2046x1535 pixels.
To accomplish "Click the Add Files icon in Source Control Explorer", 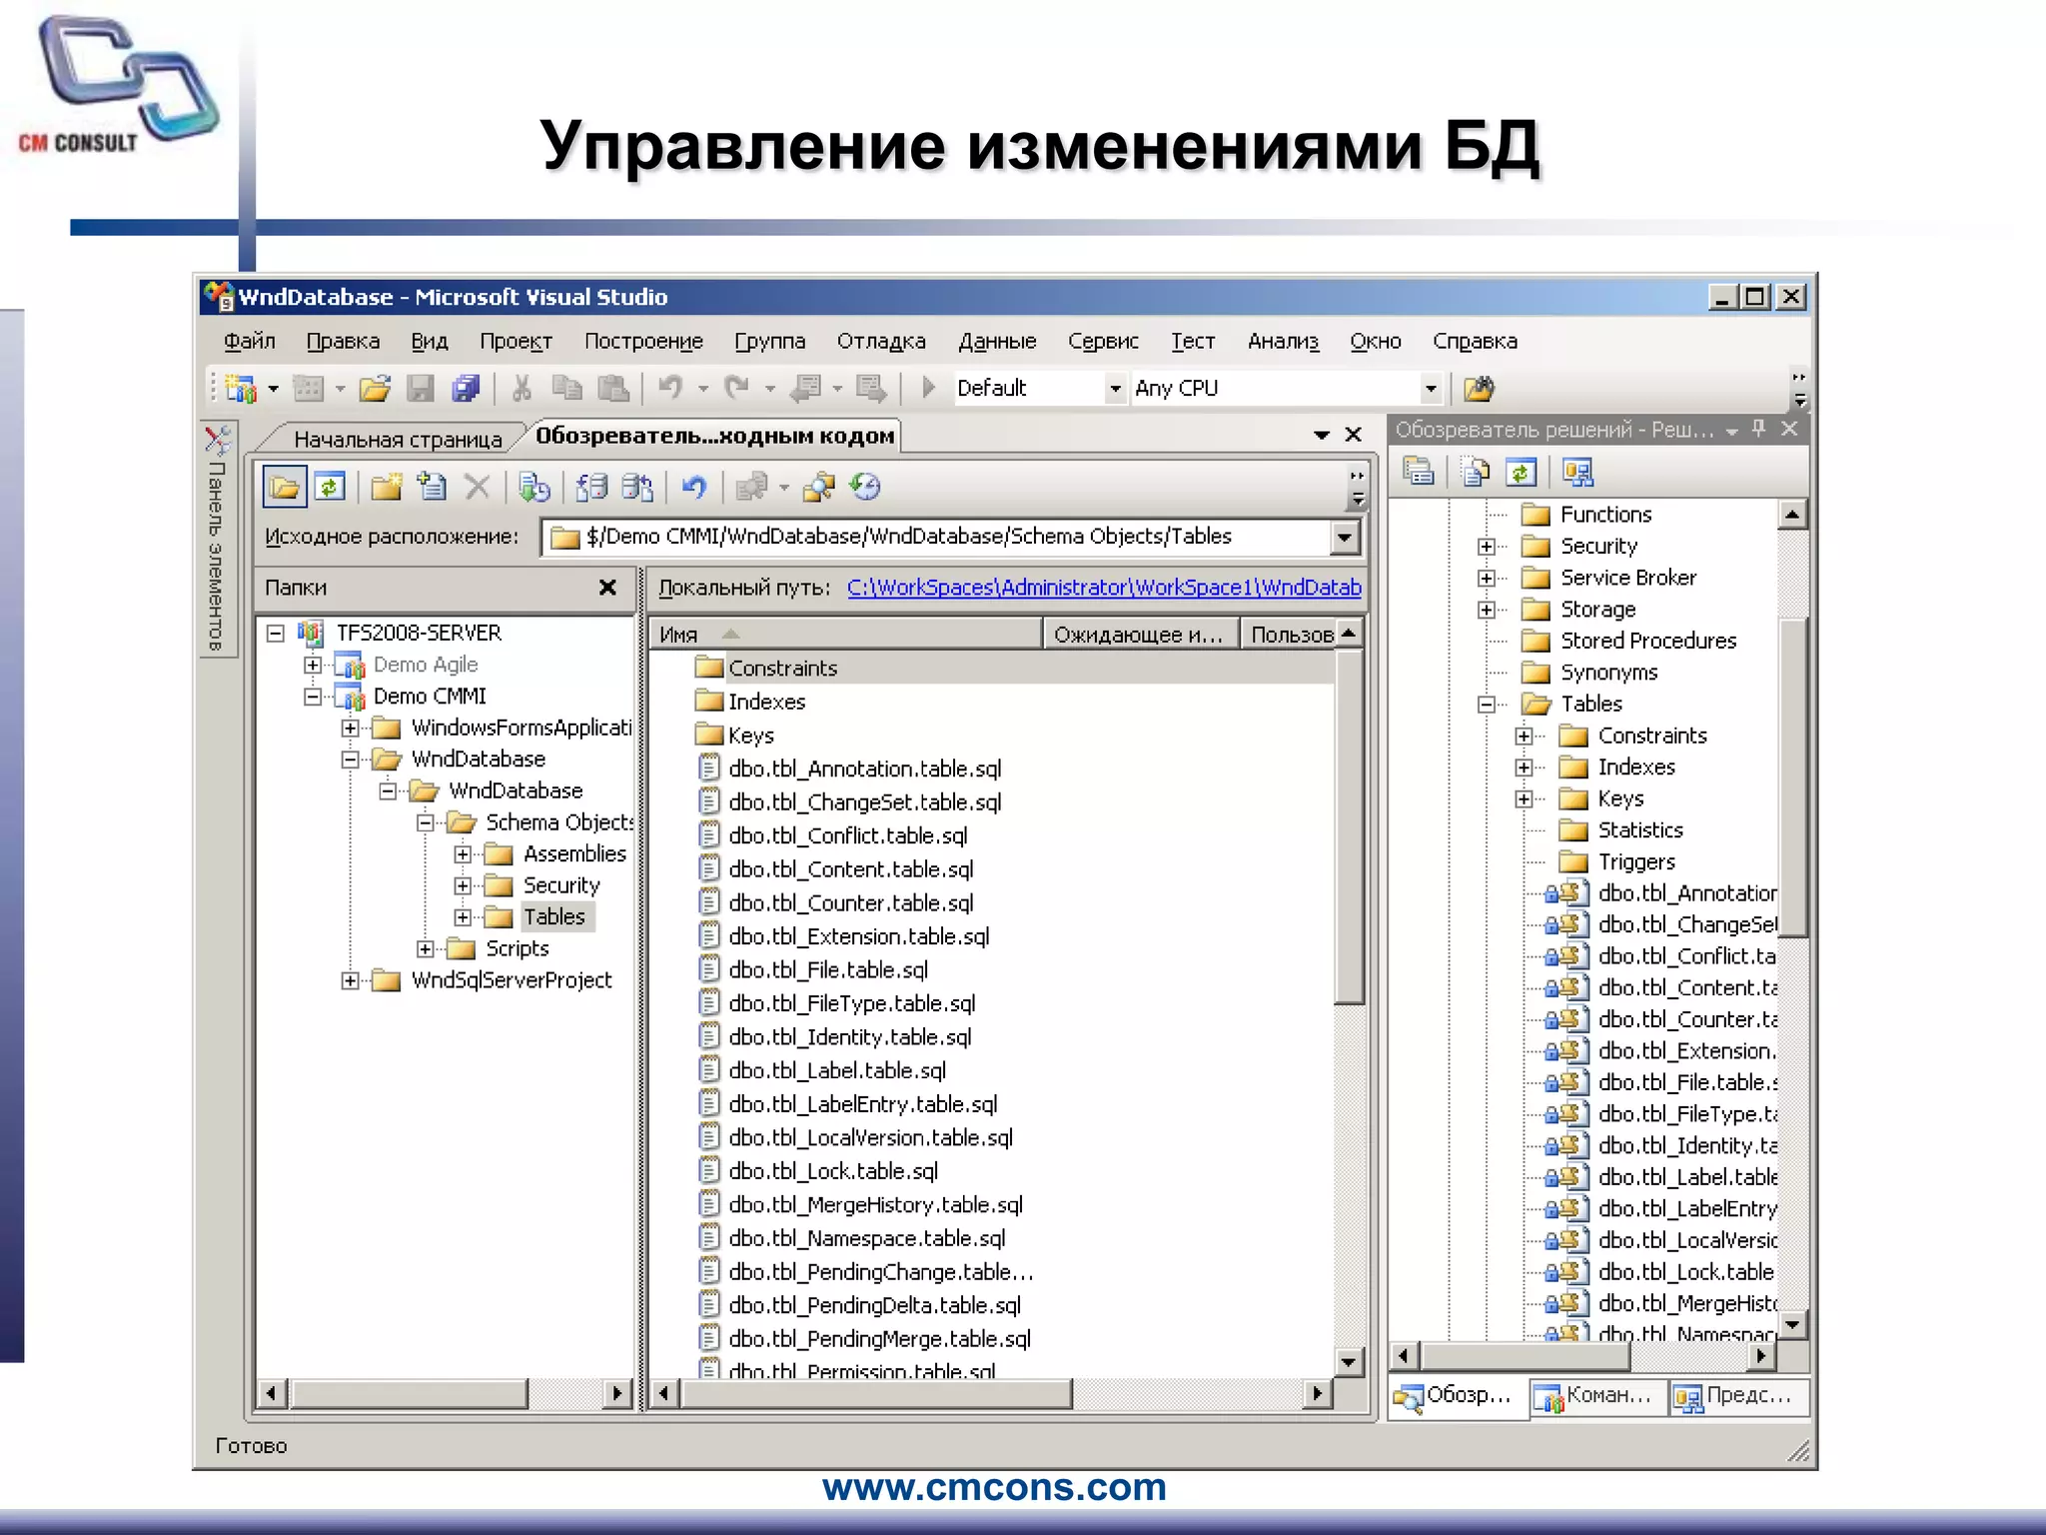I will tap(432, 488).
